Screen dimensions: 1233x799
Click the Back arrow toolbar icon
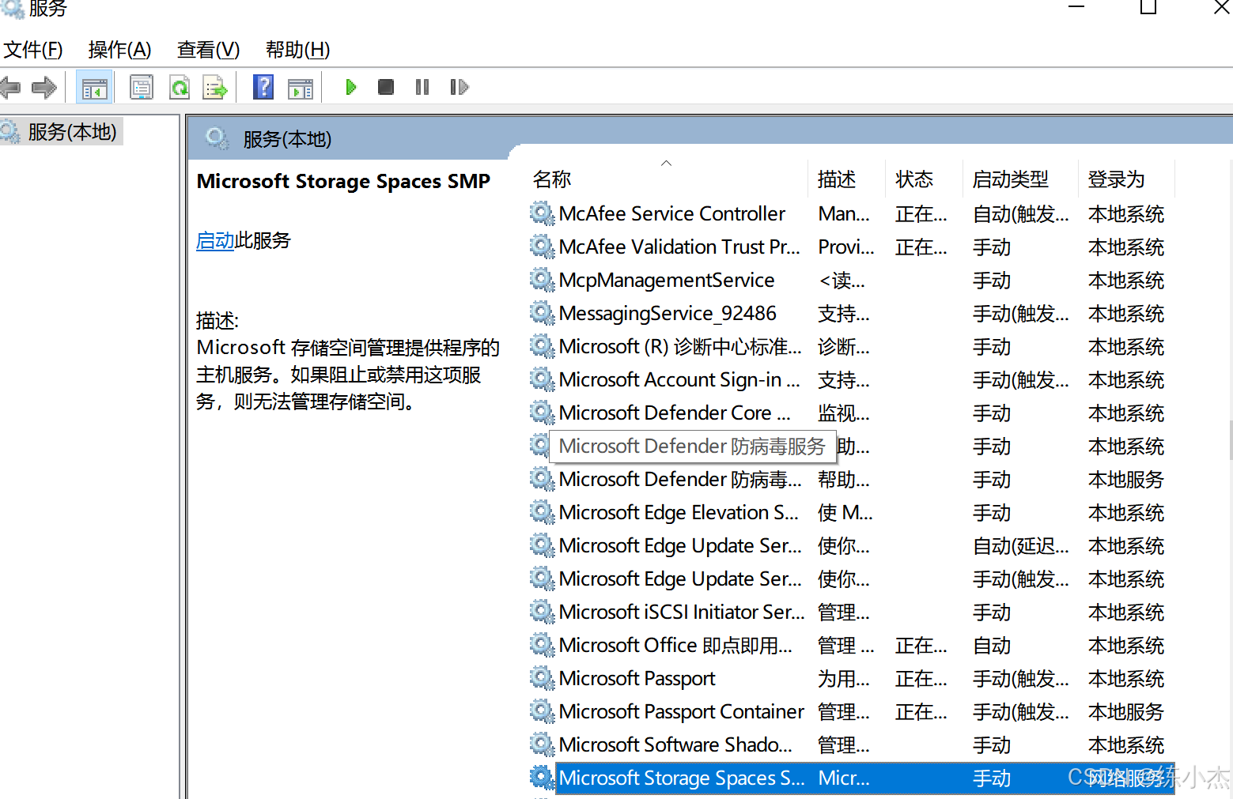(x=10, y=87)
